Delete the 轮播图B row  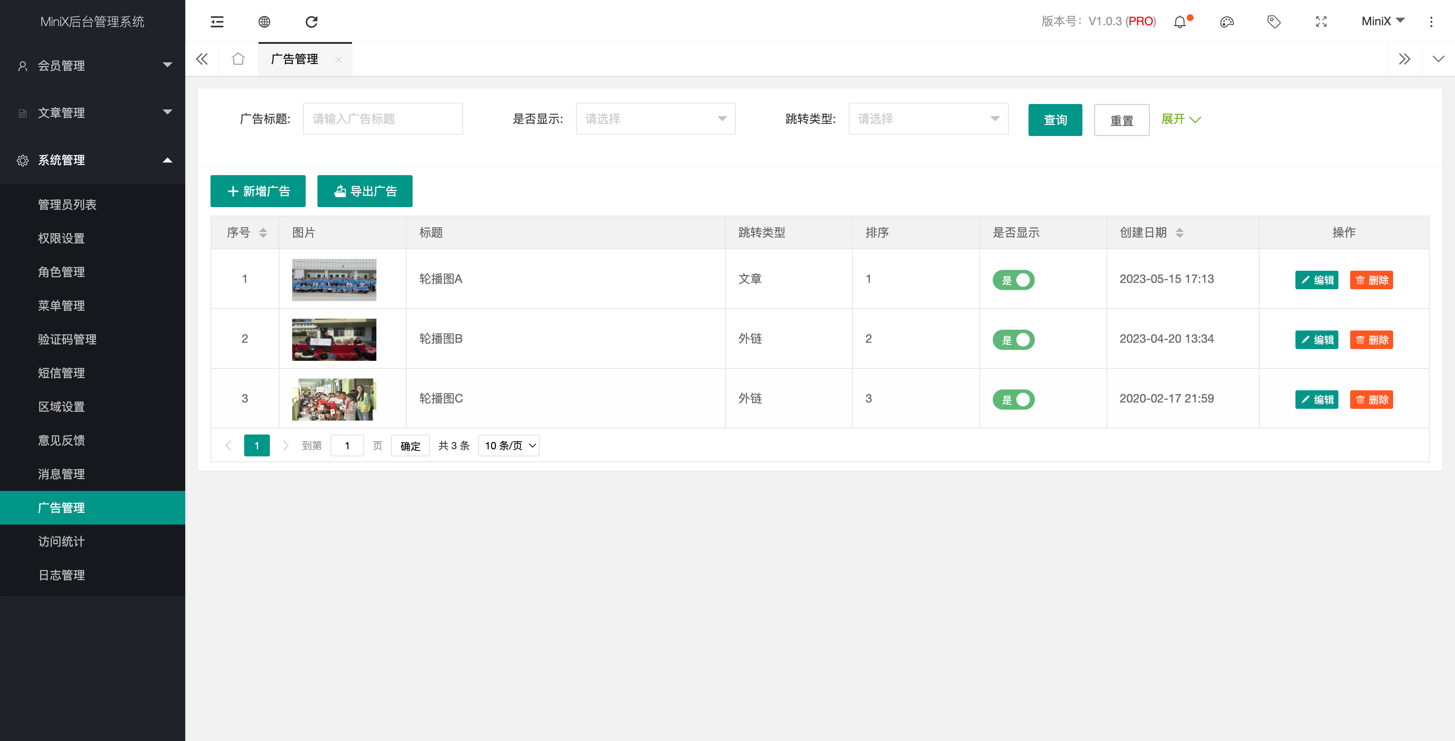pyautogui.click(x=1371, y=339)
